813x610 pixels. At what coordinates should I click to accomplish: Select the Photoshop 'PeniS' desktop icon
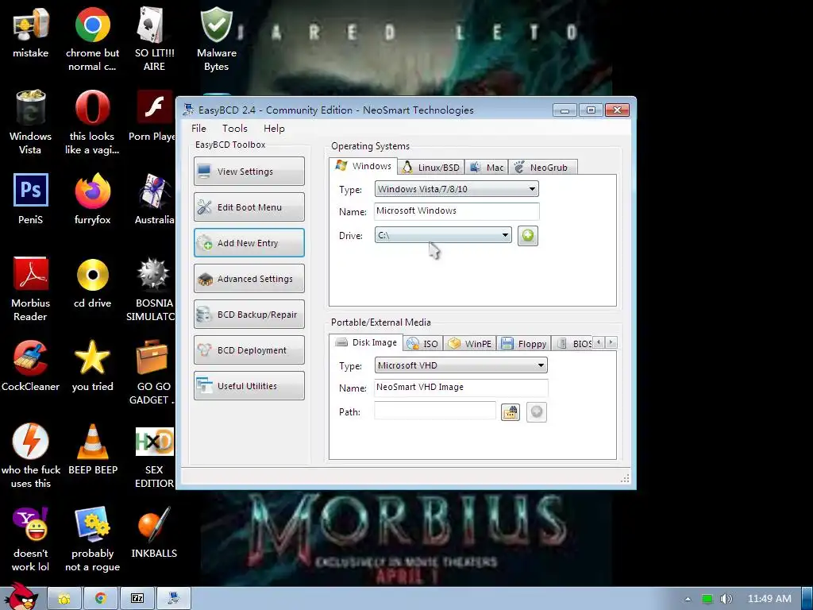(31, 199)
